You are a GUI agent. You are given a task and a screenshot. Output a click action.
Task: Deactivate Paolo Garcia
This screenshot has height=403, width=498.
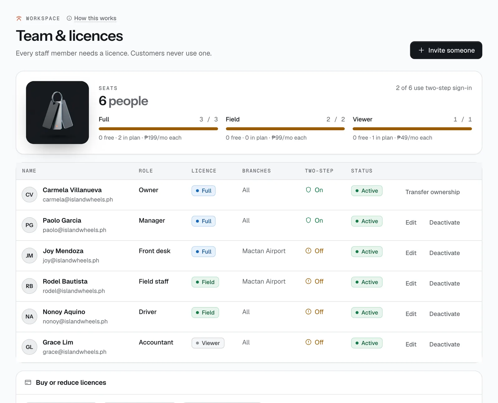pyautogui.click(x=444, y=223)
